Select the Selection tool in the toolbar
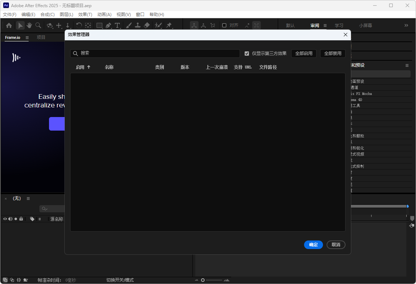416x284 pixels. pyautogui.click(x=20, y=25)
